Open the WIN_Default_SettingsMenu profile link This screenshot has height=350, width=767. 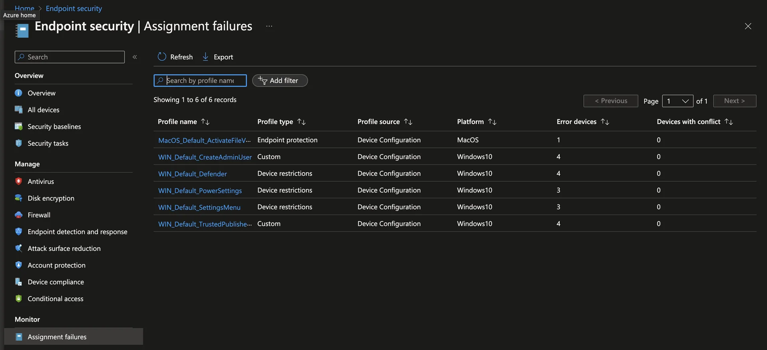coord(199,207)
